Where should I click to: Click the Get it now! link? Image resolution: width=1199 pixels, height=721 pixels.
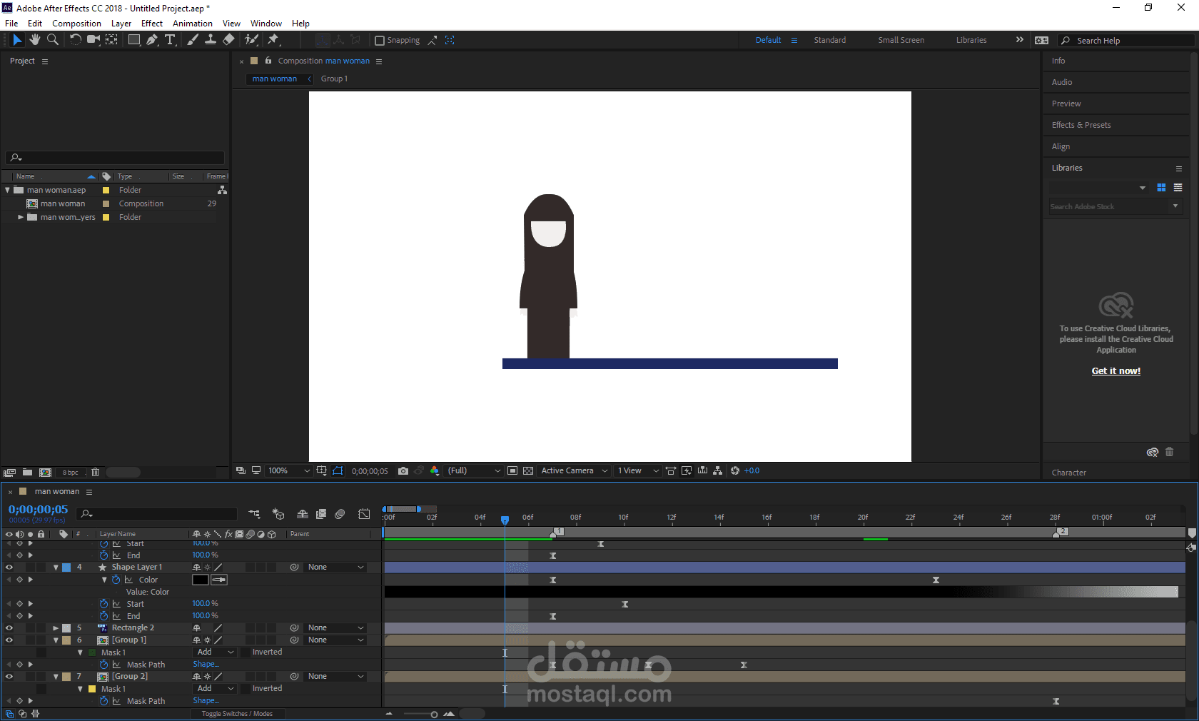[1116, 371]
